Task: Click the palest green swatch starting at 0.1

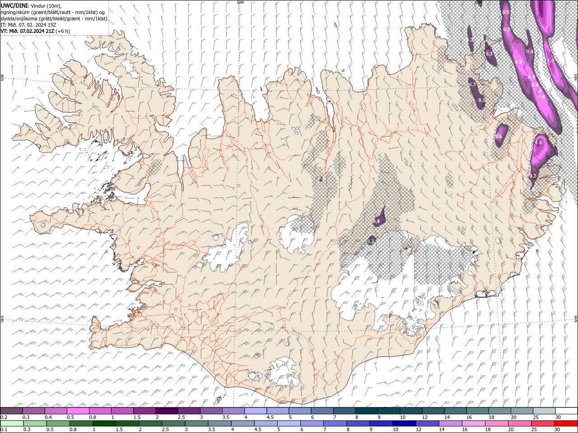Action: coord(11,424)
